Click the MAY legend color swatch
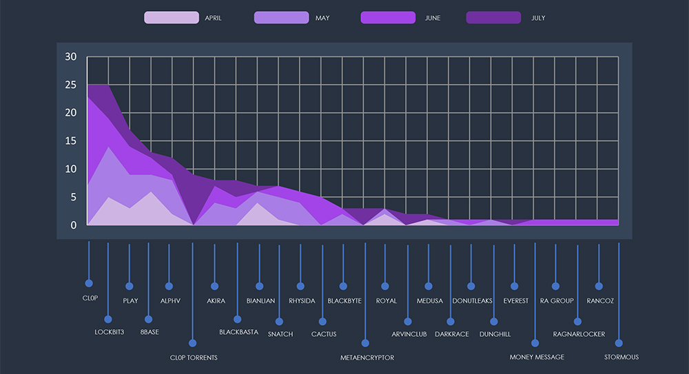This screenshot has width=689, height=374. pyautogui.click(x=281, y=18)
